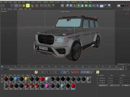The image size is (130, 97).
Task: Click the viewport pan navigation icon
Action: (124, 9)
